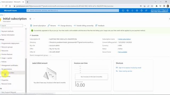Image resolution: width=170 pixels, height=95 pixels.
Task: Open Management certificates
Action: click(10, 65)
